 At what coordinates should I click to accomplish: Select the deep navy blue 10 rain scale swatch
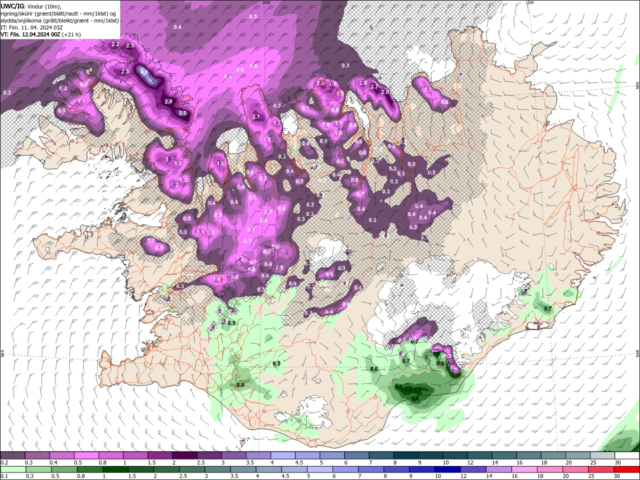coord(447,469)
